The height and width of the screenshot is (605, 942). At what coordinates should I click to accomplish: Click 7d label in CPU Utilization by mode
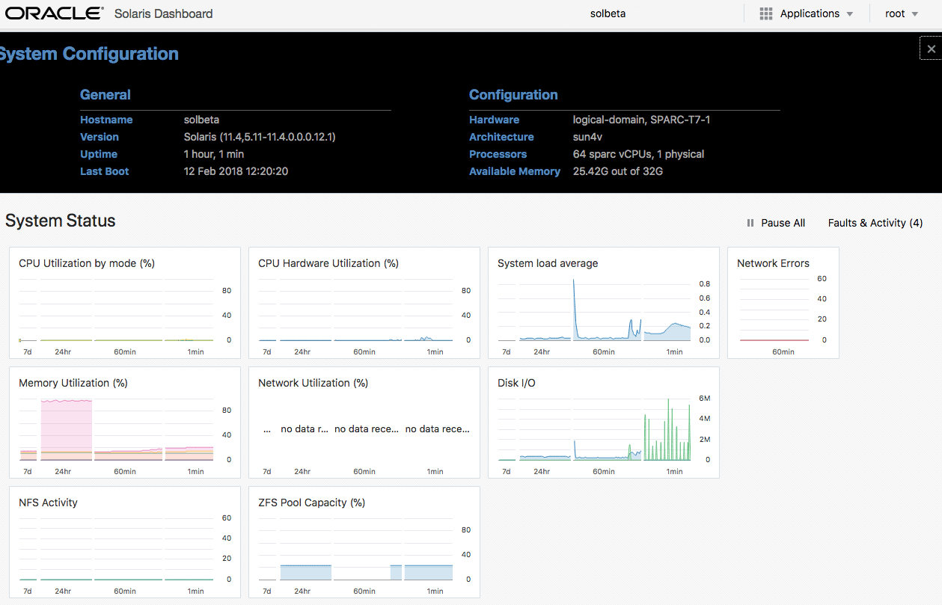tap(28, 351)
